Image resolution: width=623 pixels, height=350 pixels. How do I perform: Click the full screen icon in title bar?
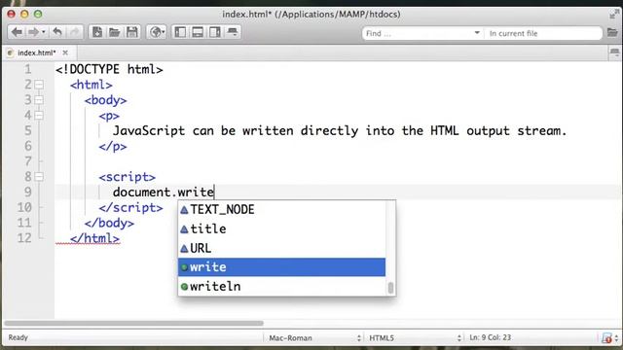point(614,15)
